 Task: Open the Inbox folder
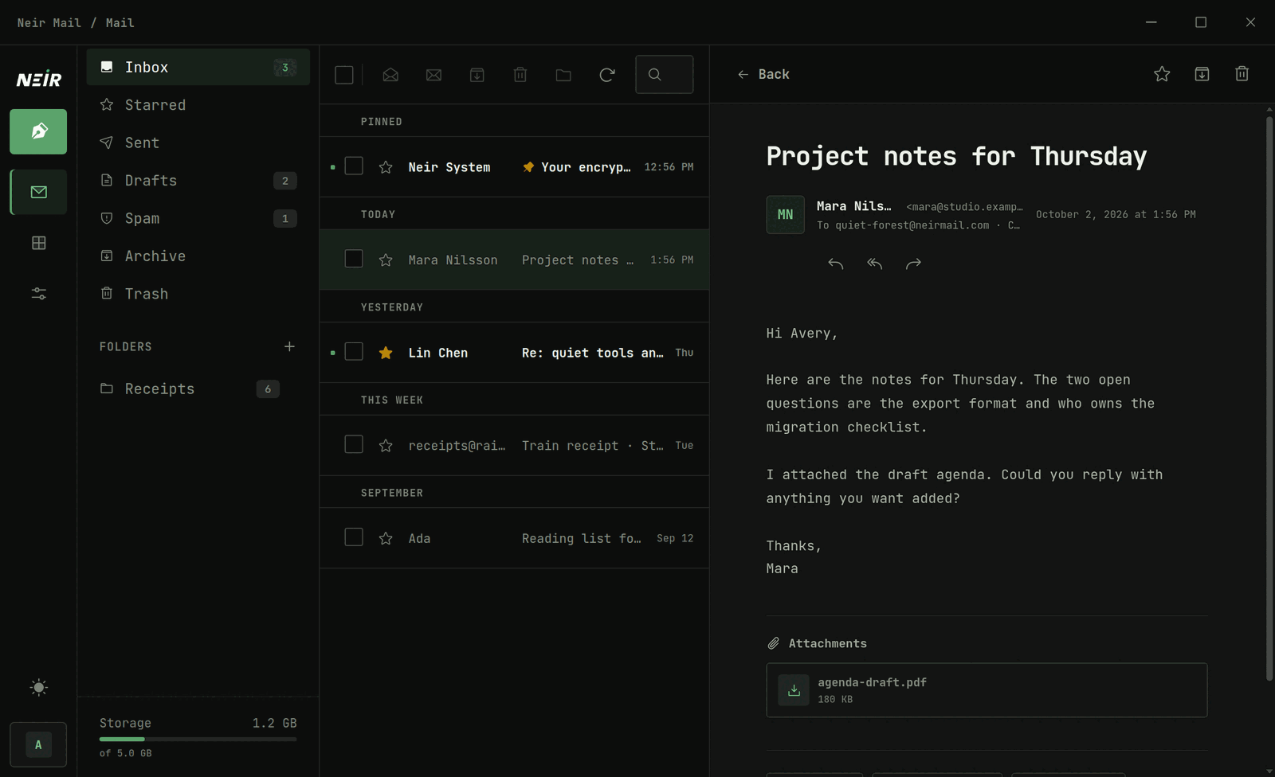[x=198, y=67]
